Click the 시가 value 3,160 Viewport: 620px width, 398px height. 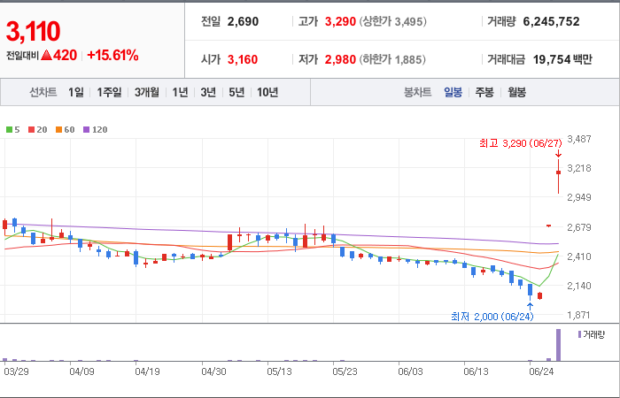(x=243, y=59)
